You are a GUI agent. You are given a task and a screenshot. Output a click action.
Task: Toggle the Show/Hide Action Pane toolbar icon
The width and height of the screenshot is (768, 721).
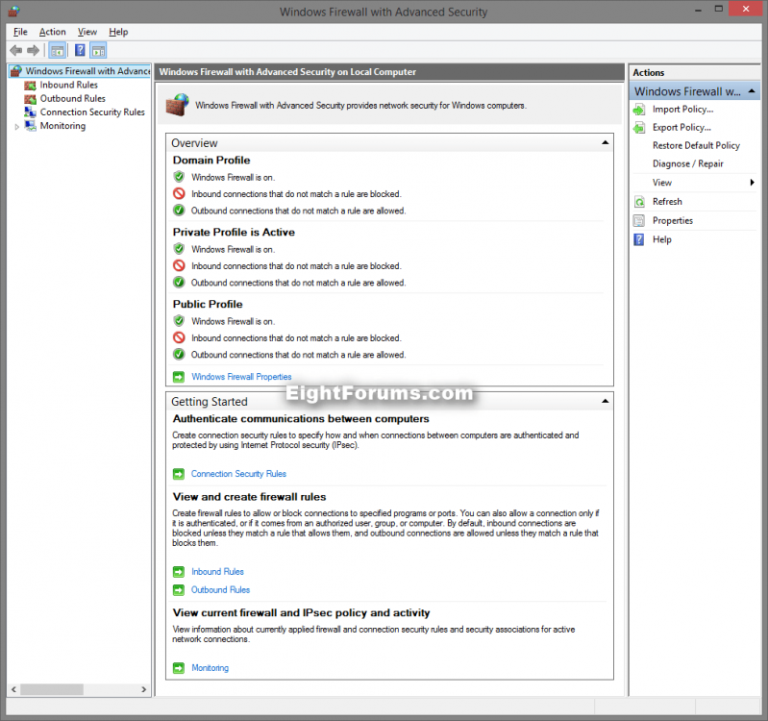(98, 50)
